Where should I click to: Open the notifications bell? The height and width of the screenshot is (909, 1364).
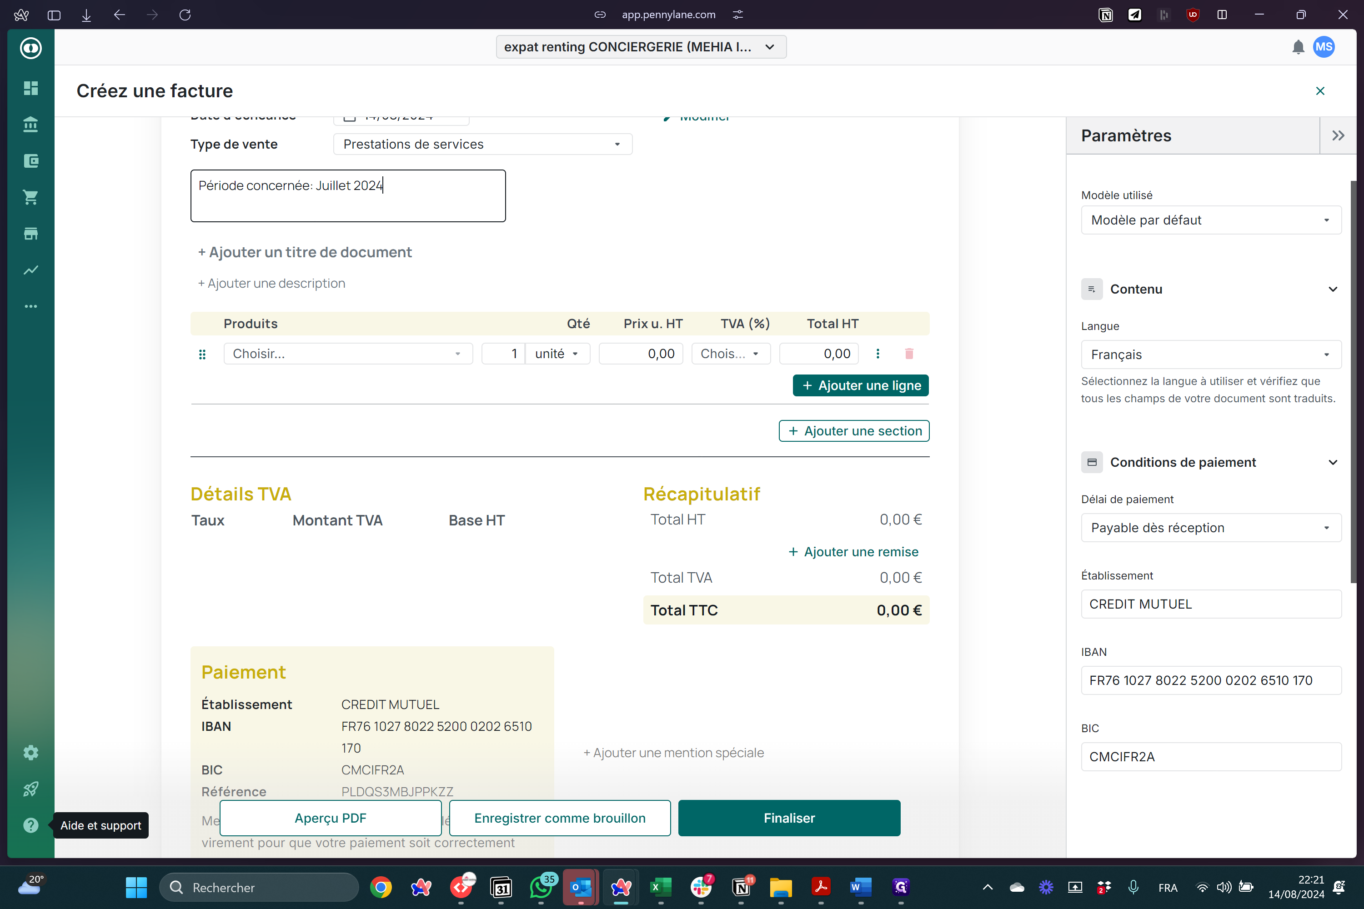pyautogui.click(x=1298, y=47)
